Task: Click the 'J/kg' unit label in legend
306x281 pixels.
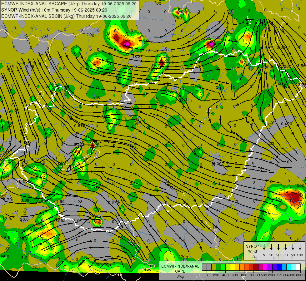Action: pos(180,276)
